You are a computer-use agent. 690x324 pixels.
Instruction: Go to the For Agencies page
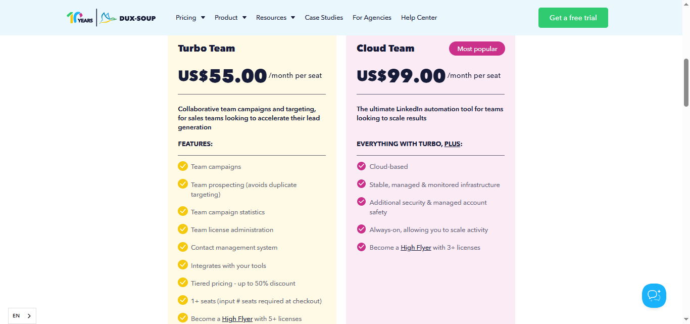click(x=372, y=17)
